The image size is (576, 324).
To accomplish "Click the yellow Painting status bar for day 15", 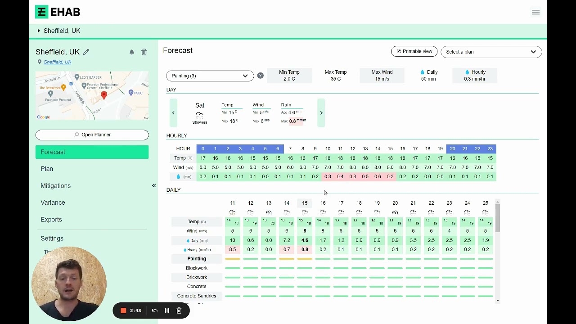I will coord(305,259).
